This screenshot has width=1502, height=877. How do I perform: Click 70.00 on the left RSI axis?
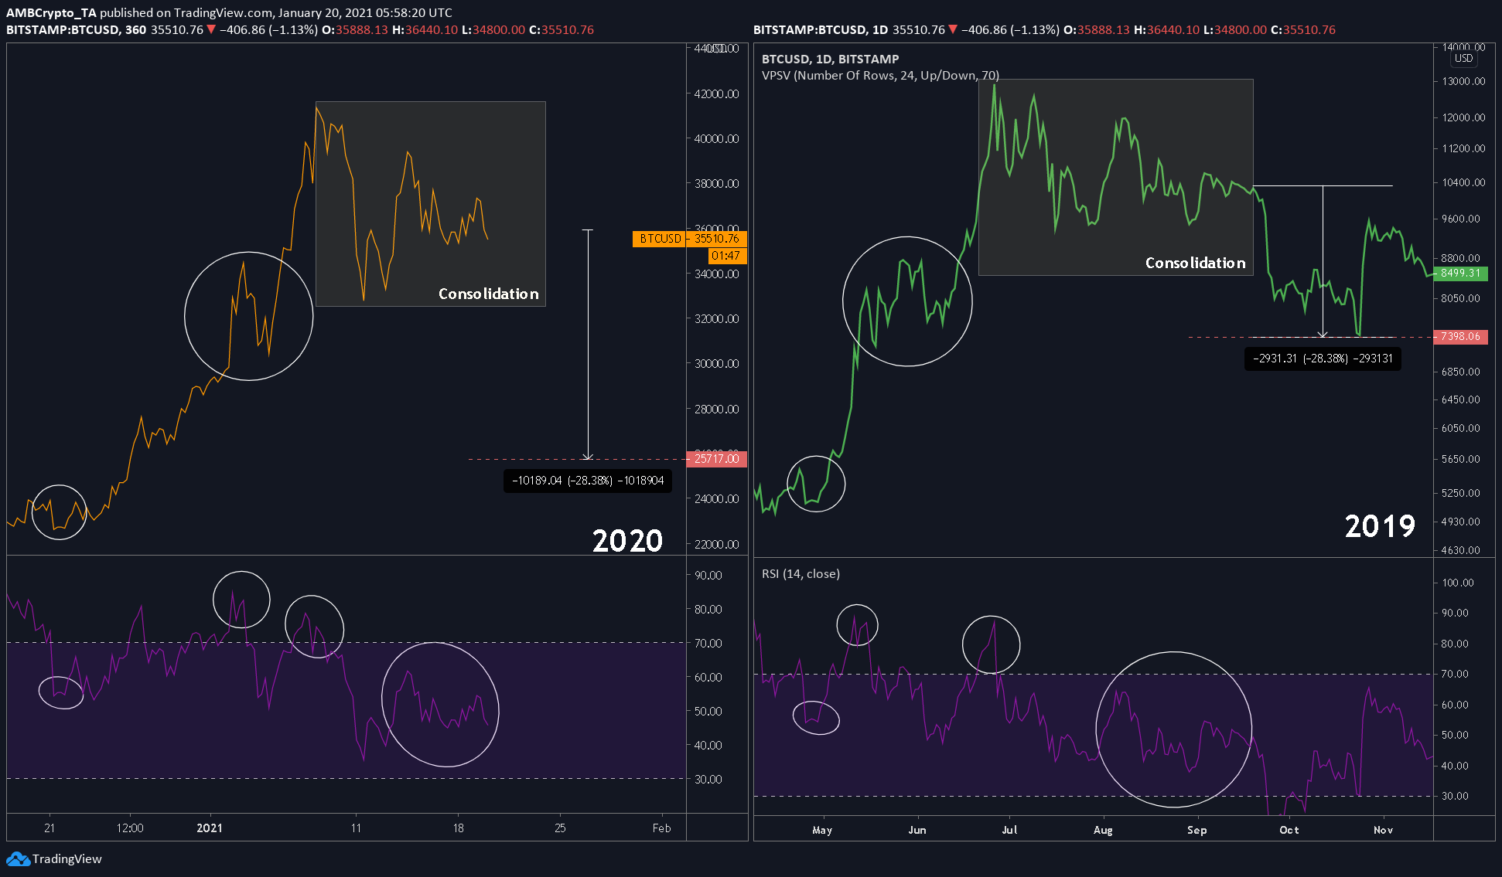point(708,643)
